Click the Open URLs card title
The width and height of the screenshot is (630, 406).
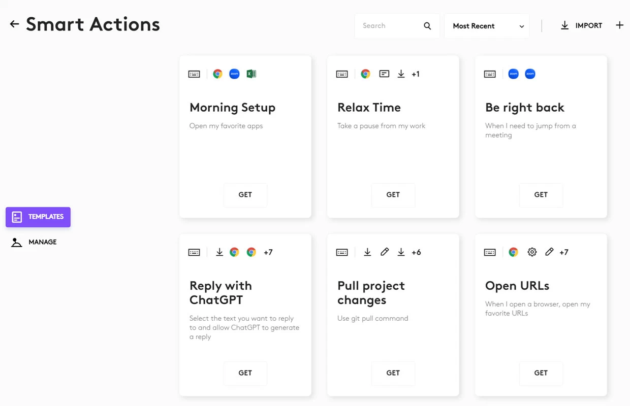click(517, 286)
